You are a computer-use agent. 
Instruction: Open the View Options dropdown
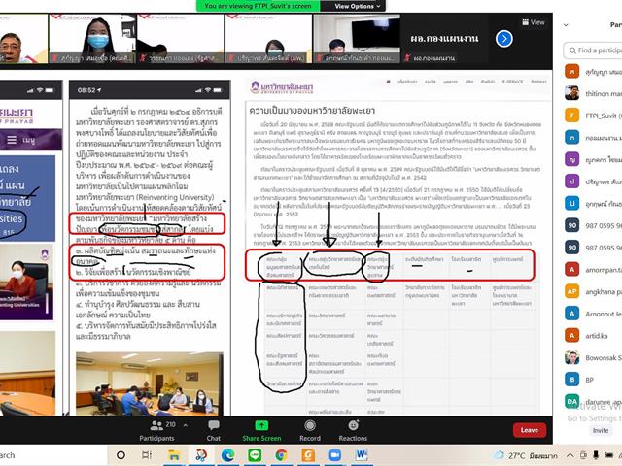tap(358, 6)
